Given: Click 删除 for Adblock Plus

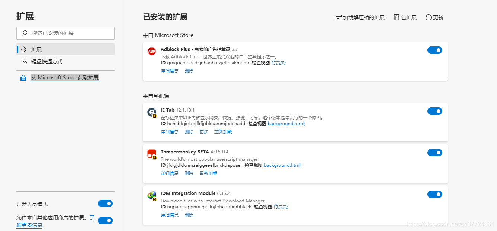Looking at the screenshot, I should [189, 71].
